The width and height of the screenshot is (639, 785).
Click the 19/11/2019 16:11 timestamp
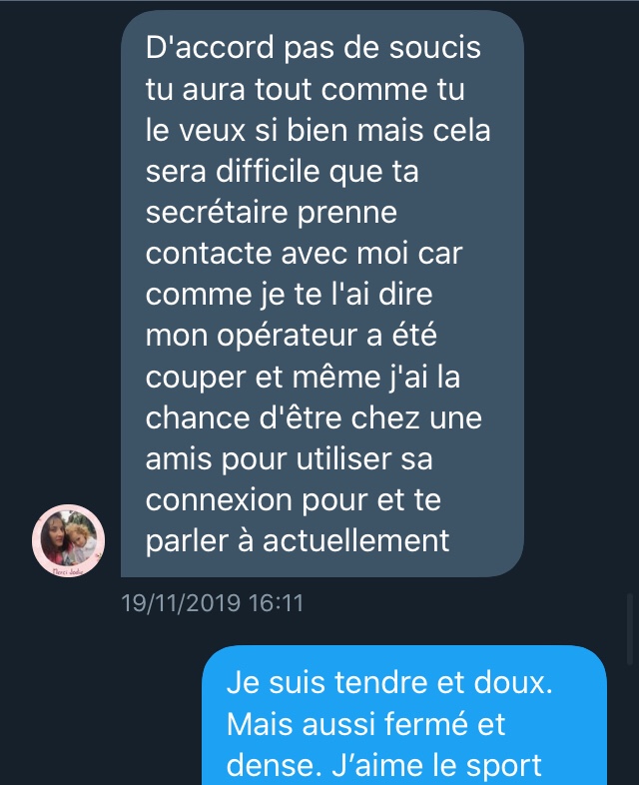click(212, 603)
